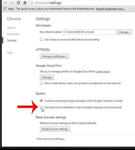Image resolution: width=135 pixels, height=150 pixels.
Task: Click the Manage Cloud Print button
Action: click(x=47, y=77)
